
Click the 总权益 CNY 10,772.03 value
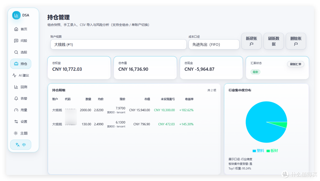(x=67, y=69)
